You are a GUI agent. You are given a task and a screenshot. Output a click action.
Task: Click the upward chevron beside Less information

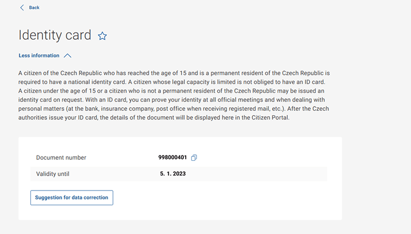67,55
